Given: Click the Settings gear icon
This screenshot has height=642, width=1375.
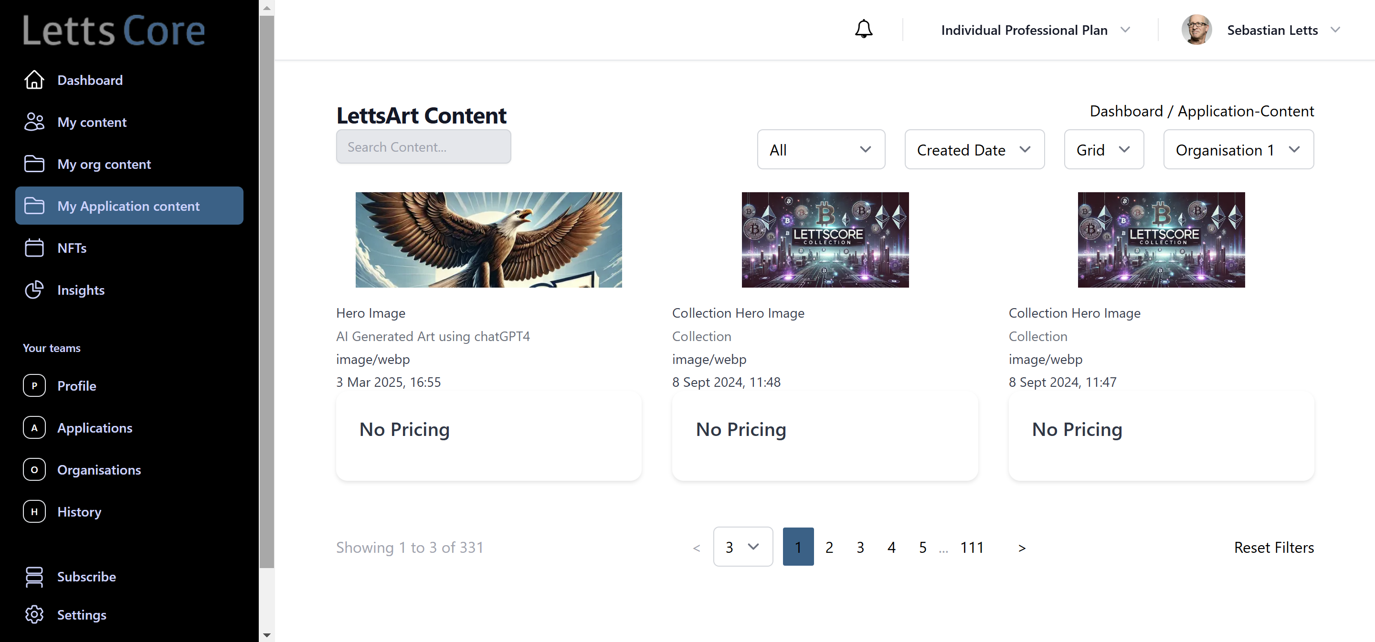Looking at the screenshot, I should (x=34, y=614).
